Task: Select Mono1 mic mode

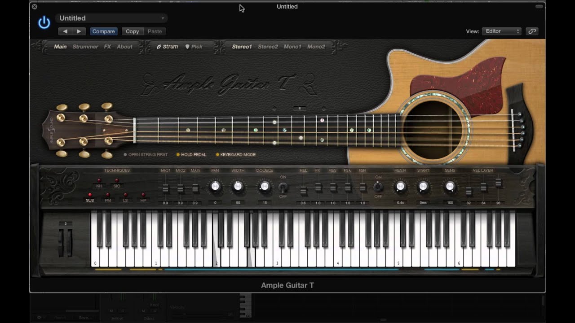Action: pos(292,47)
